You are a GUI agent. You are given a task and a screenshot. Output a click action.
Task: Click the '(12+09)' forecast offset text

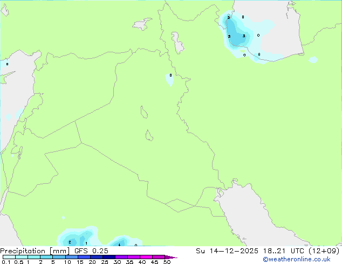[324, 251]
